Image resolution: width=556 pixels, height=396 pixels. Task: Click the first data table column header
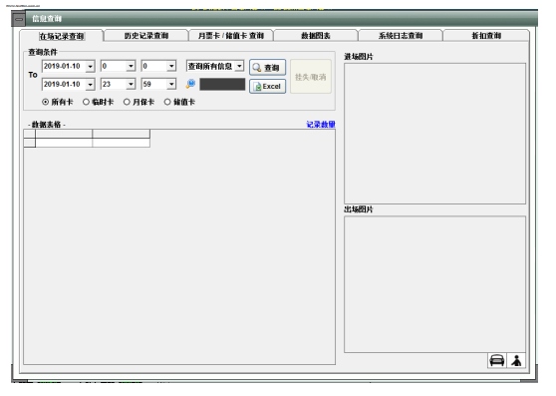[64, 134]
